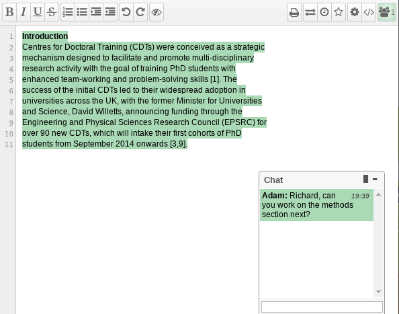Viewport: 399px width, 314px height.
Task: Toggle underline formatting
Action: (38, 12)
